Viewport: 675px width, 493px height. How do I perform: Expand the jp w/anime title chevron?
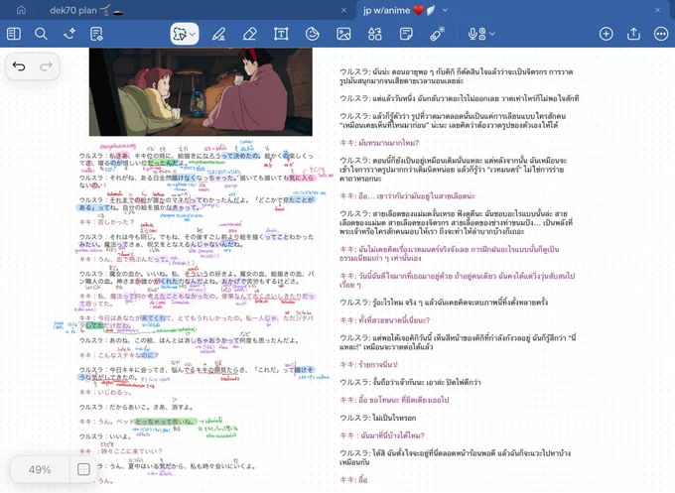tap(445, 10)
